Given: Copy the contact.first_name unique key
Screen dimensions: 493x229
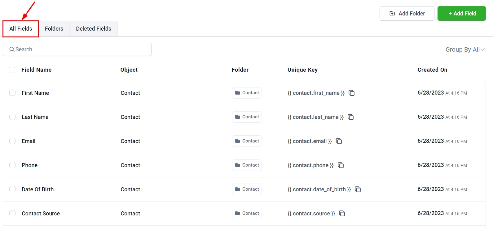Looking at the screenshot, I should [351, 93].
